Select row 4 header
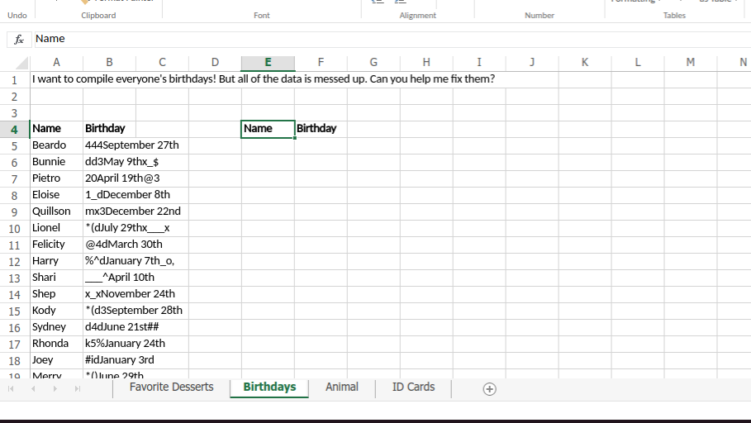751x423 pixels. point(14,130)
